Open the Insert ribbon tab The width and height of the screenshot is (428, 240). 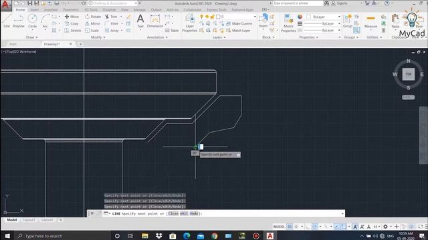34,9
